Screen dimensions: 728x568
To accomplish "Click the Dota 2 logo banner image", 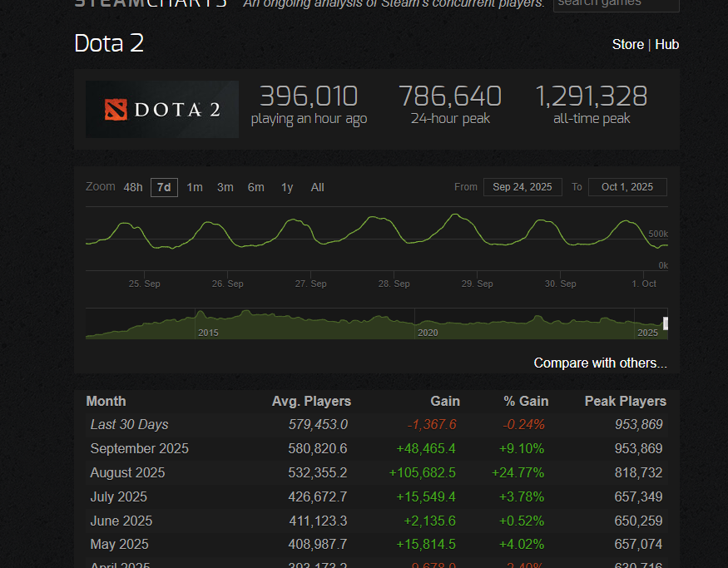I will (162, 109).
